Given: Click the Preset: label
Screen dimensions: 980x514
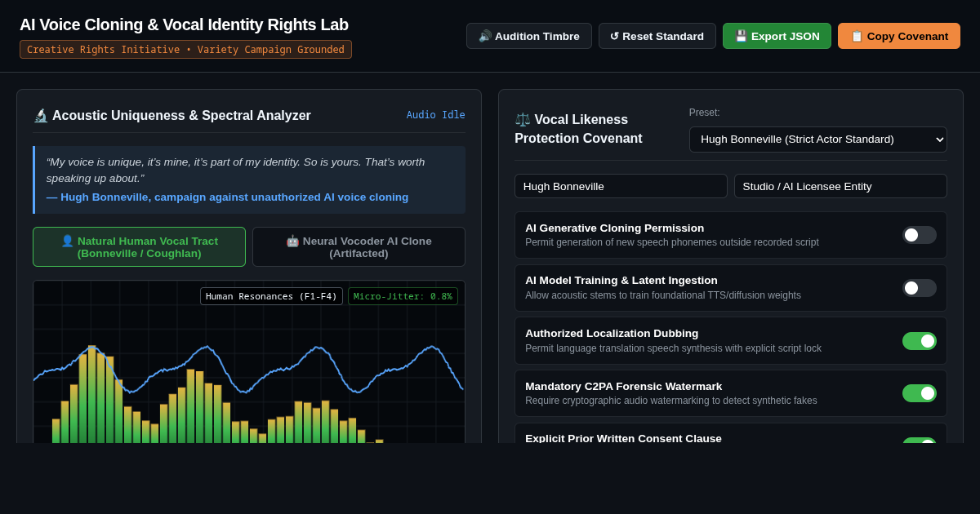Looking at the screenshot, I should (705, 113).
